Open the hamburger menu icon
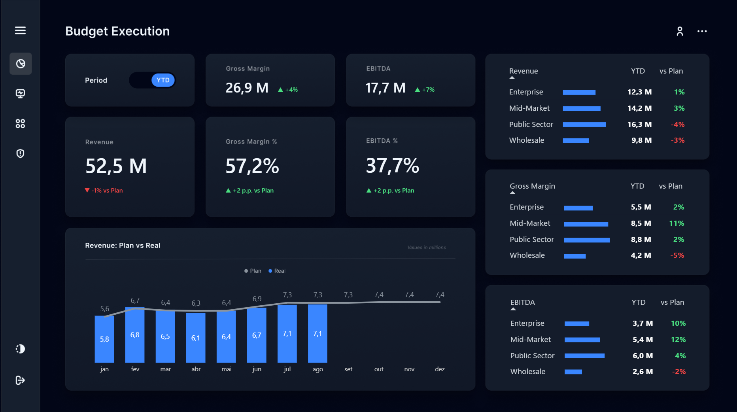737x412 pixels. (20, 30)
